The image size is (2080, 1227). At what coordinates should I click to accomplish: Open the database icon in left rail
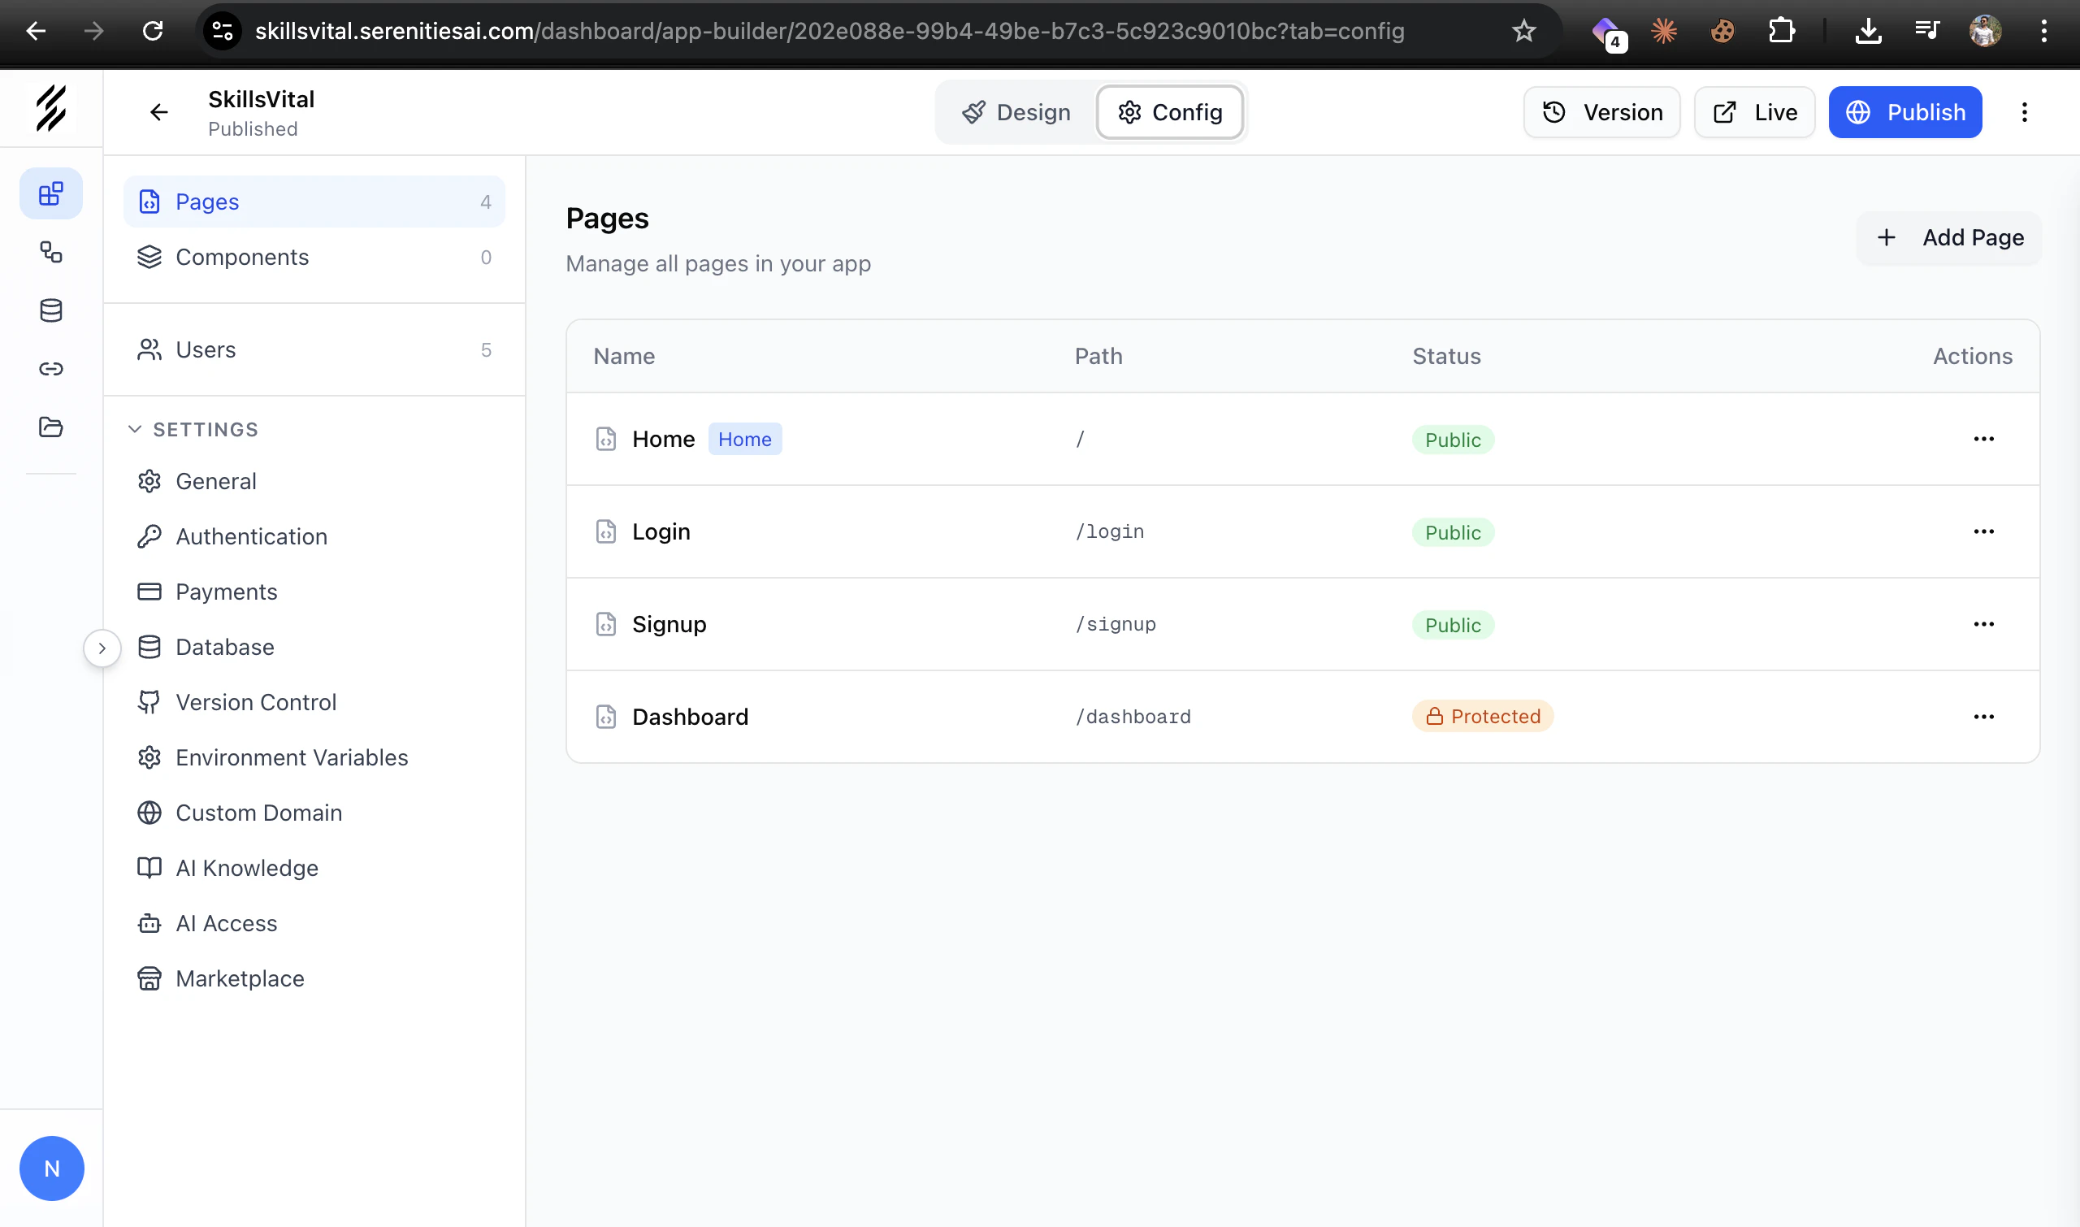click(x=51, y=310)
